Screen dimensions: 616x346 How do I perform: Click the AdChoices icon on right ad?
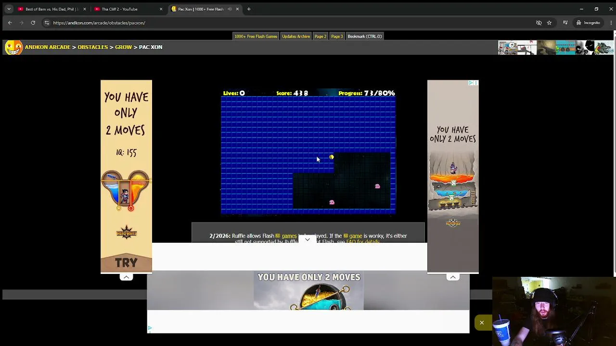471,83
